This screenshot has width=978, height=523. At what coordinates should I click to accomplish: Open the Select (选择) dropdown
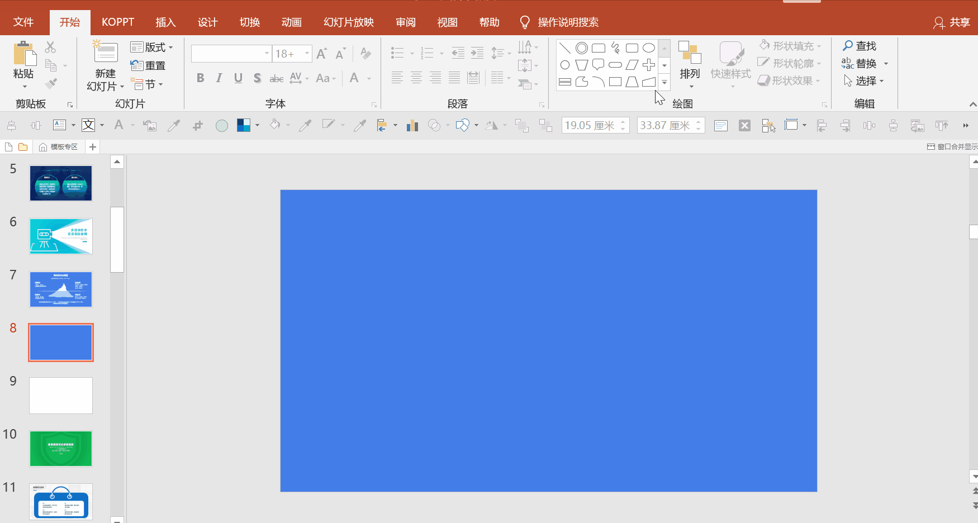(864, 81)
